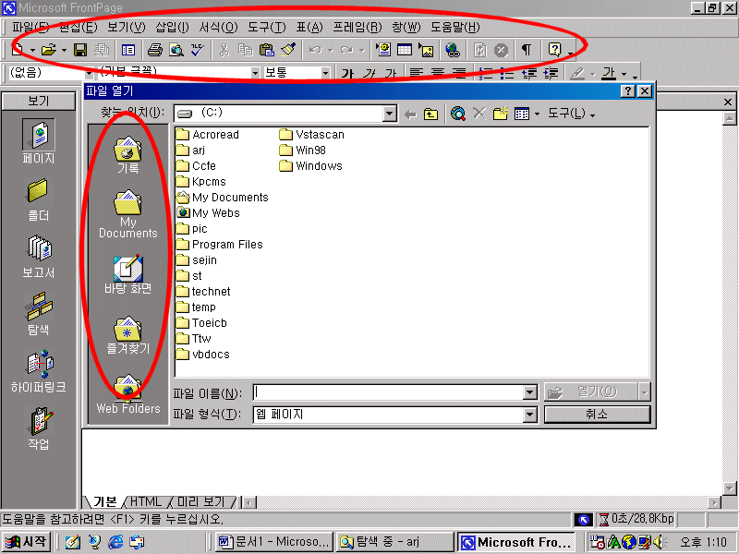Open 바탕 화면 (Desktop) in places bar
The height and width of the screenshot is (554, 739).
pos(127,274)
